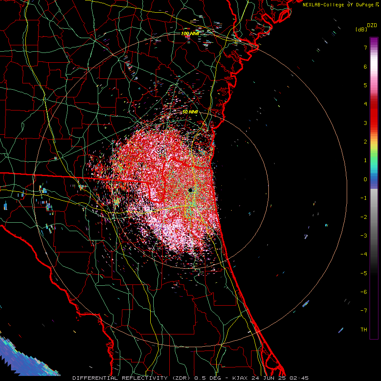This screenshot has width=381, height=381.
Task: Click the 7 value on the legend scale
Action: pos(365,47)
